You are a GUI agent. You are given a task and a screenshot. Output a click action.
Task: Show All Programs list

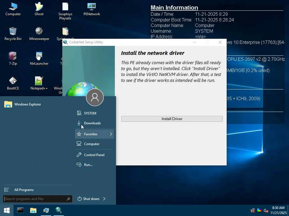point(24,190)
